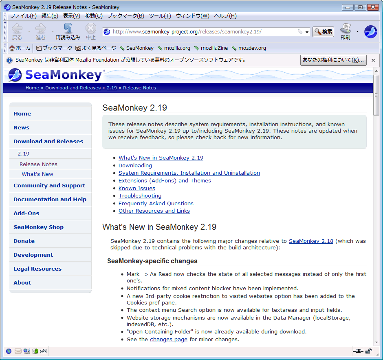This screenshot has height=360, width=383.
Task: Click the Back (戻る) navigation arrow
Action: coord(17,31)
